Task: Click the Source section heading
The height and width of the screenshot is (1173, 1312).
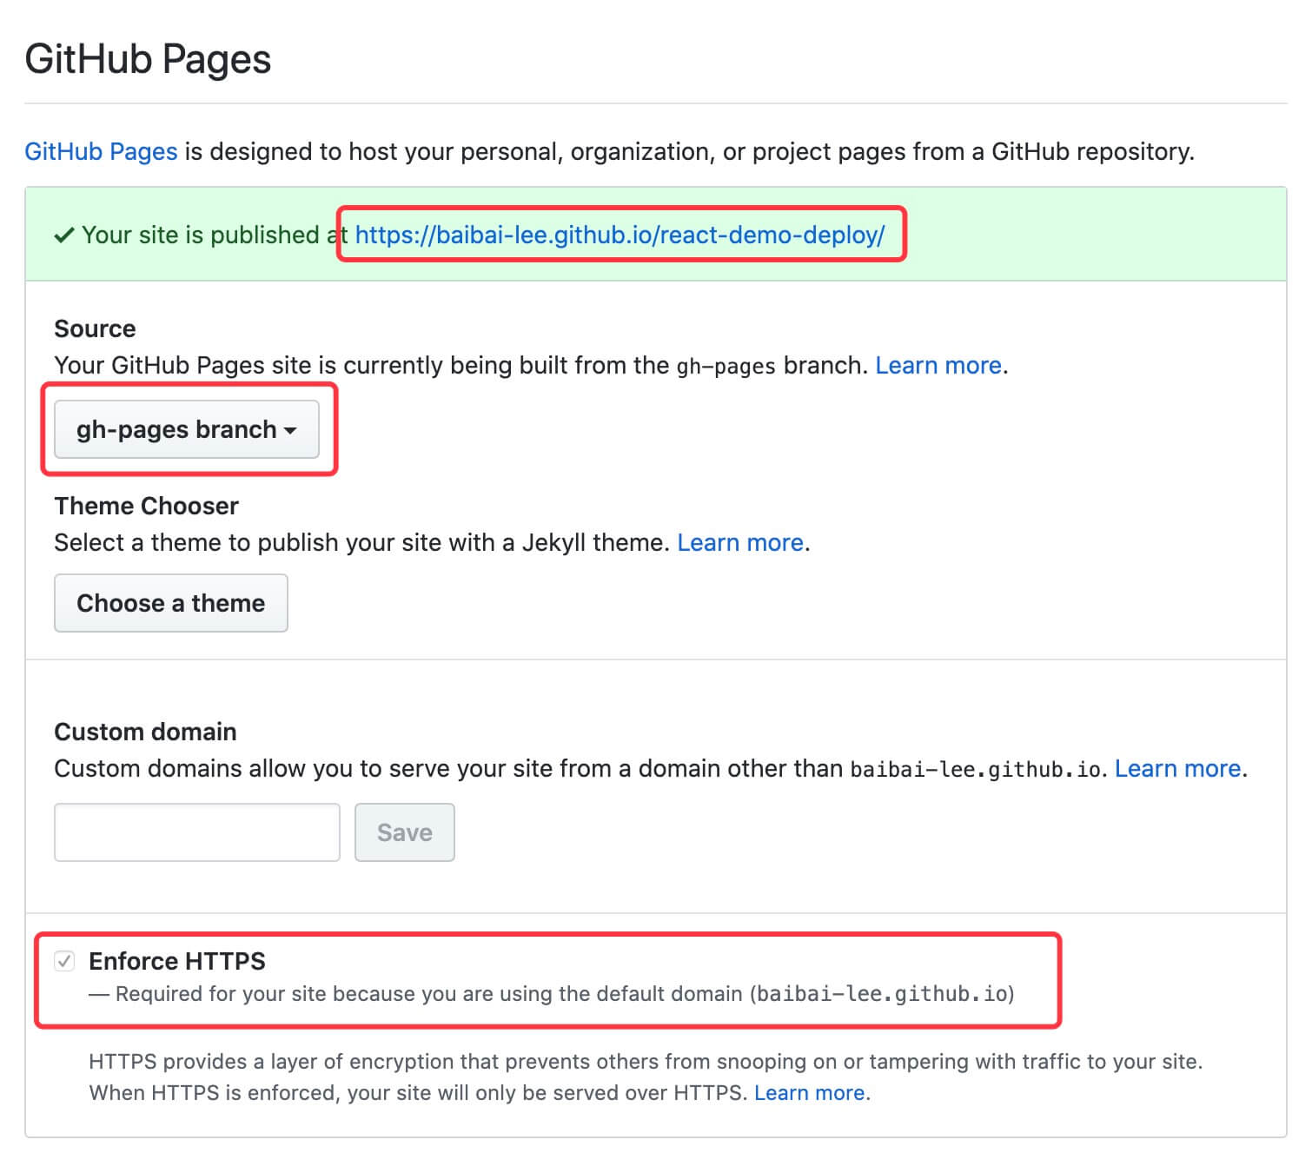Action: 95,328
